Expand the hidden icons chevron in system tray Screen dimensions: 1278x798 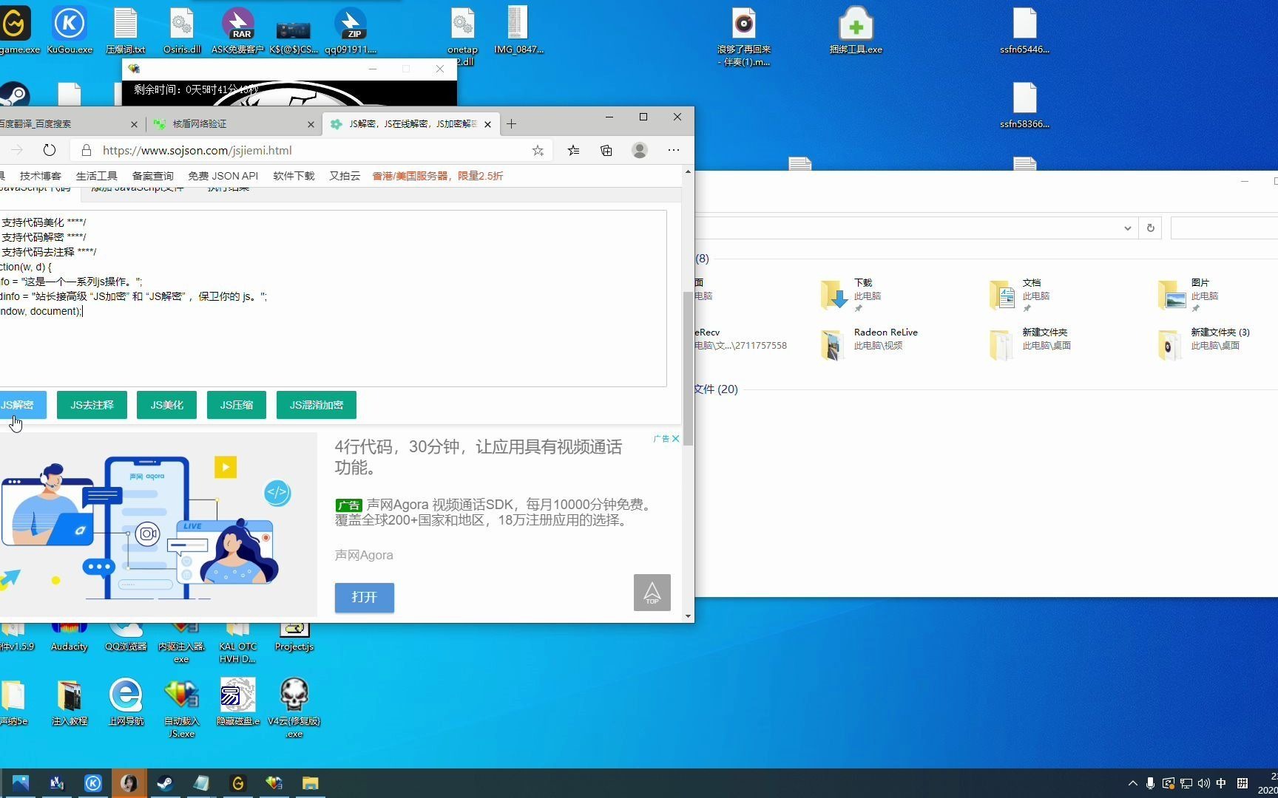[x=1132, y=782]
